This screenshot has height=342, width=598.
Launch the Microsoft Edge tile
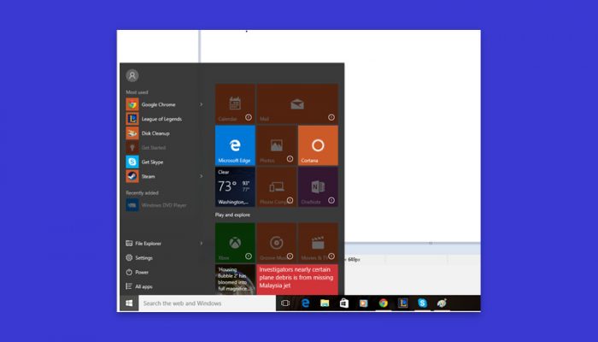point(235,145)
